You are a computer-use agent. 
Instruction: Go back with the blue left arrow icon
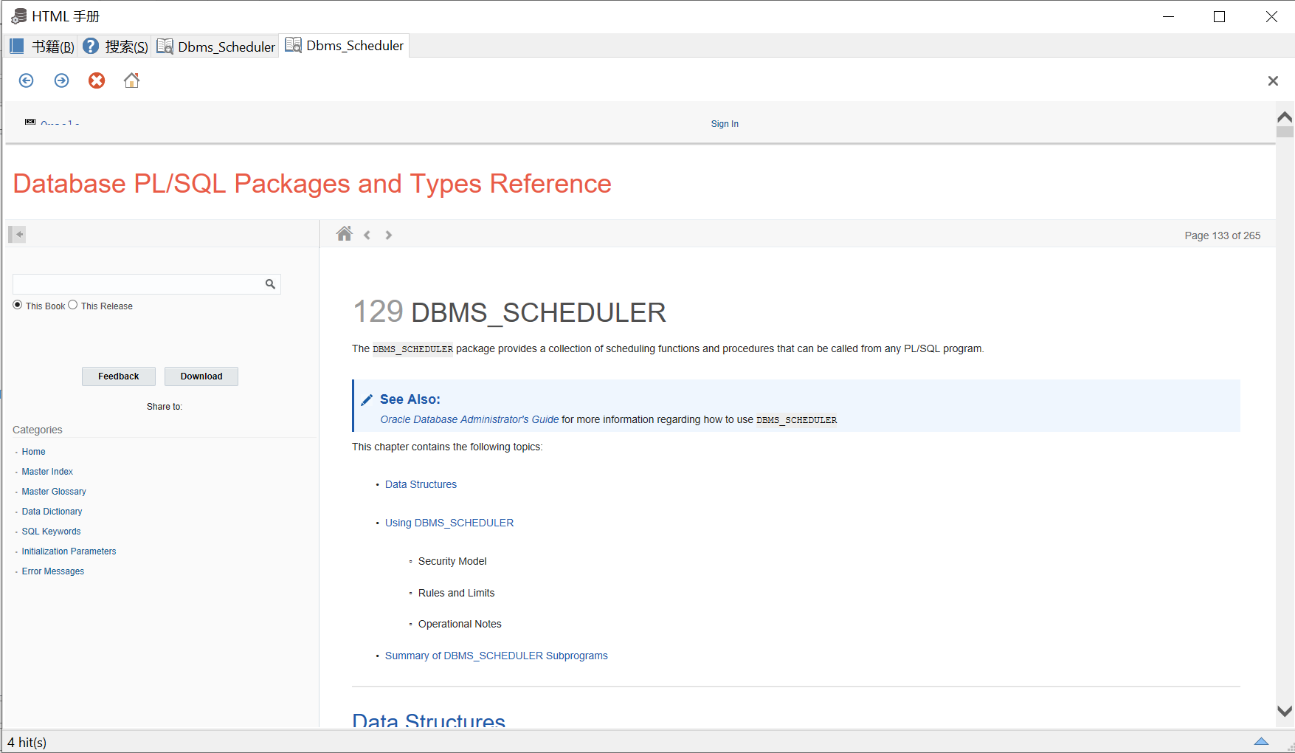tap(26, 80)
